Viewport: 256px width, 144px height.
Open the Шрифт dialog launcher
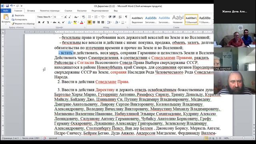point(84,28)
